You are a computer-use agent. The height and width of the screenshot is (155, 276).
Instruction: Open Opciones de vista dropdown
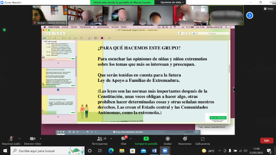tap(172, 2)
